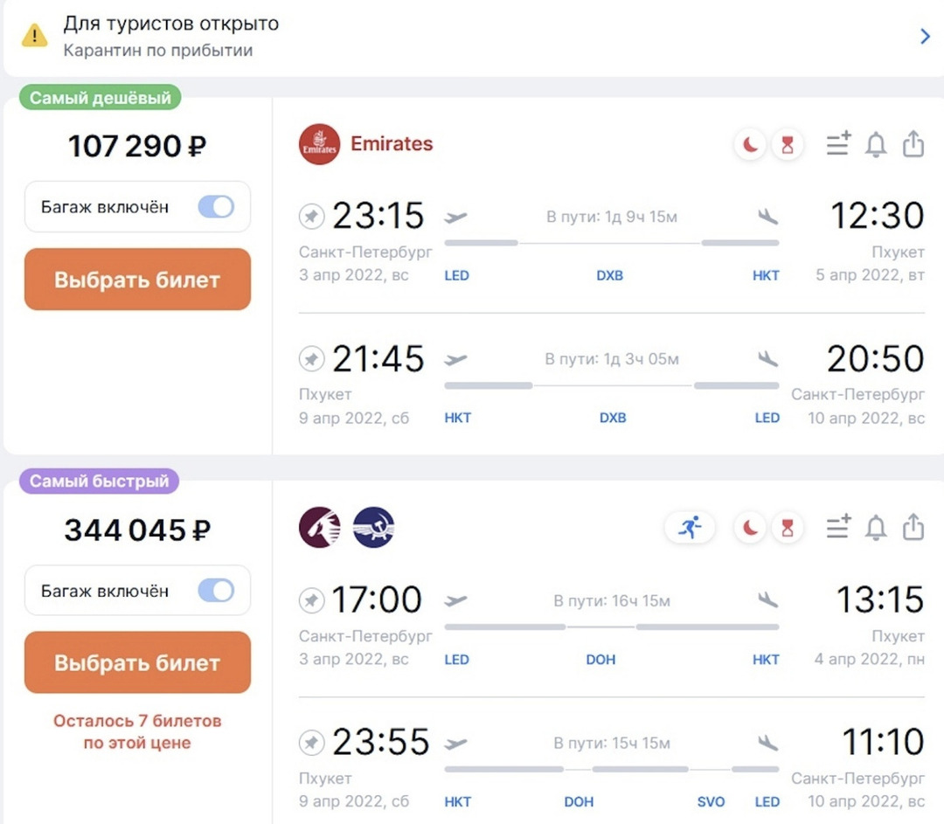Share the Emirates ticket via share icon
944x824 pixels.
pyautogui.click(x=913, y=144)
